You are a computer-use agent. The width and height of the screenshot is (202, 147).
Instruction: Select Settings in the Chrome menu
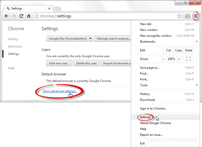[x=165, y=117]
